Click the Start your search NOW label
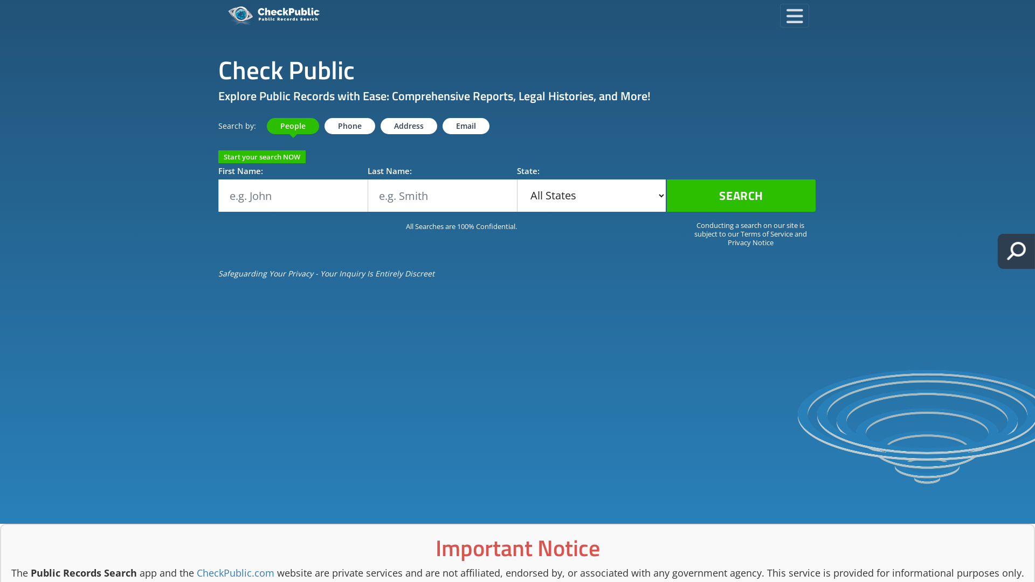 pos(262,157)
